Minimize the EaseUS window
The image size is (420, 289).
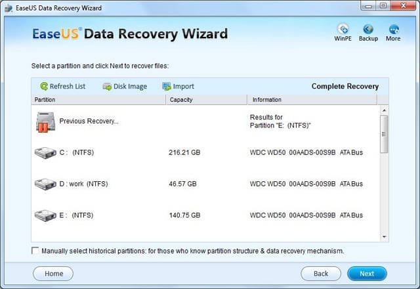point(369,6)
